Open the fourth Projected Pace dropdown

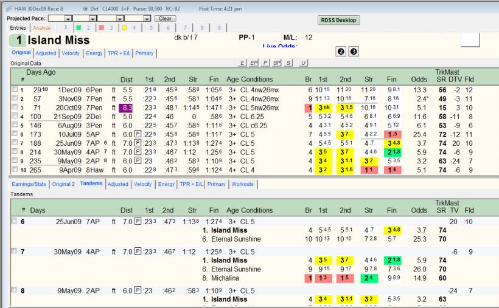coord(147,19)
